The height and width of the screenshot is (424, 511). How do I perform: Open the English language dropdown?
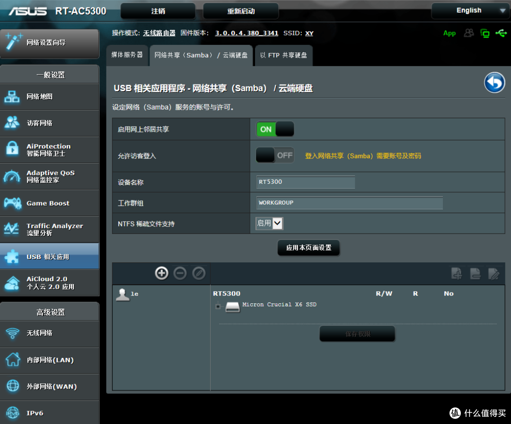coord(471,10)
